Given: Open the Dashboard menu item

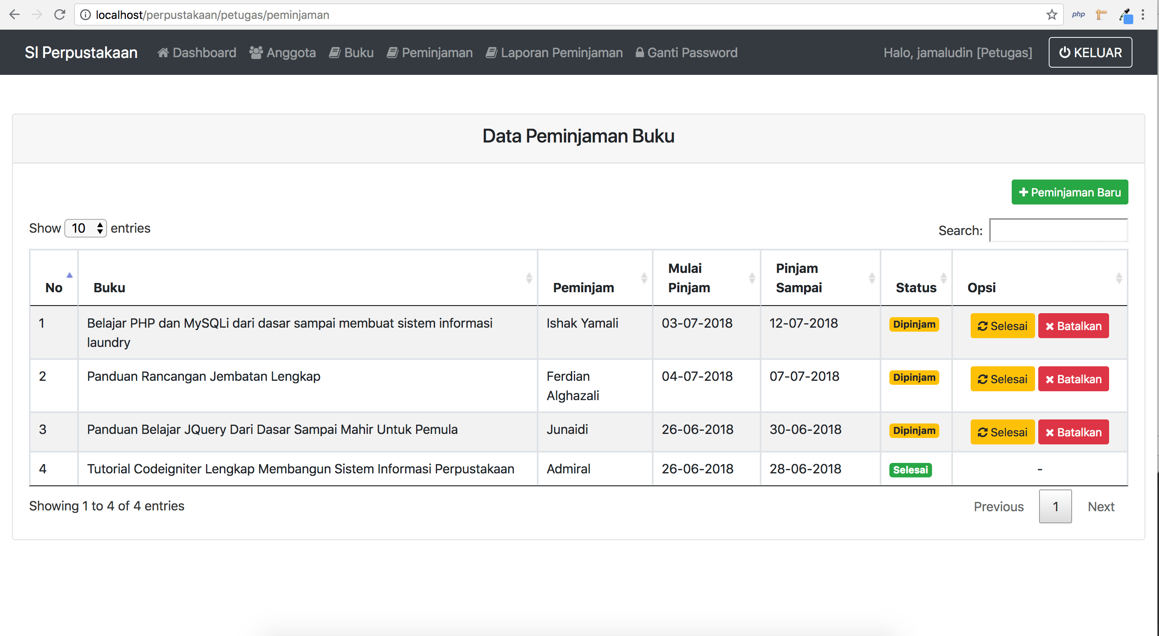Looking at the screenshot, I should (197, 53).
